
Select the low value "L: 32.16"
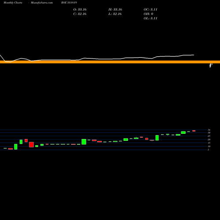pos(115,14)
